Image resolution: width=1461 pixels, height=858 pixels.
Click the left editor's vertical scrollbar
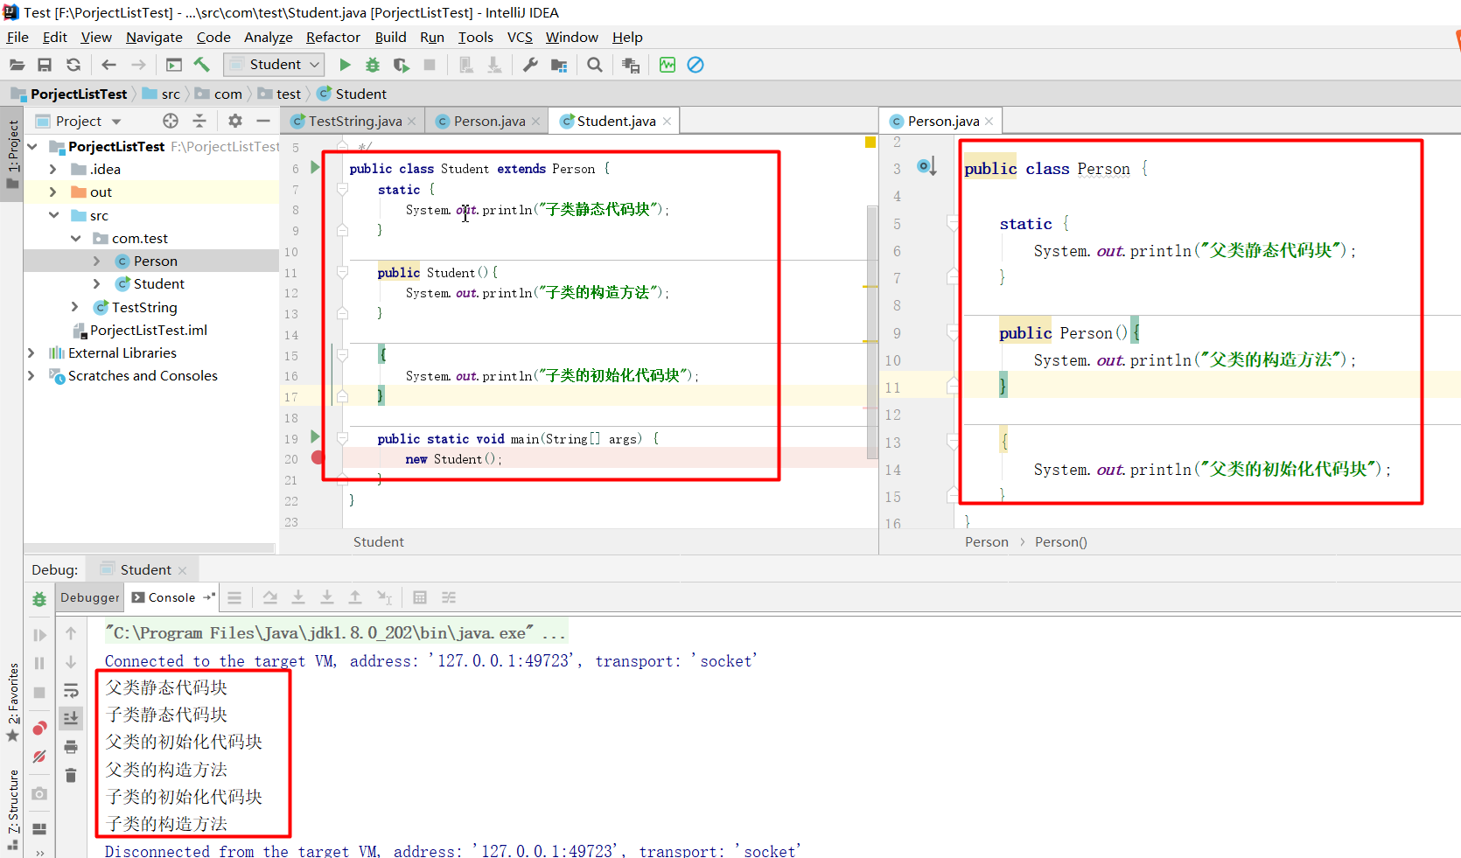[871, 332]
